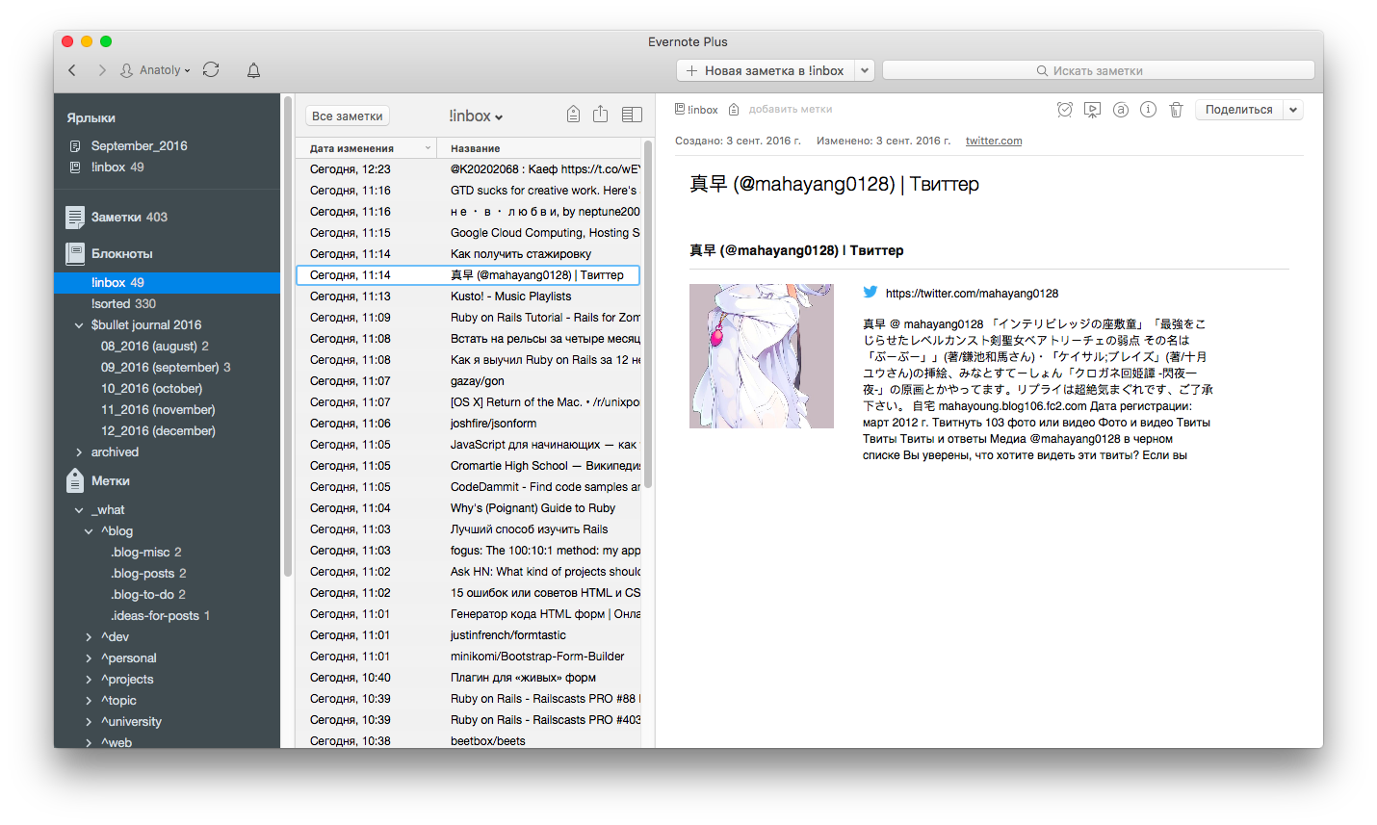
Task: Start presentation mode with the play icon
Action: [1092, 110]
